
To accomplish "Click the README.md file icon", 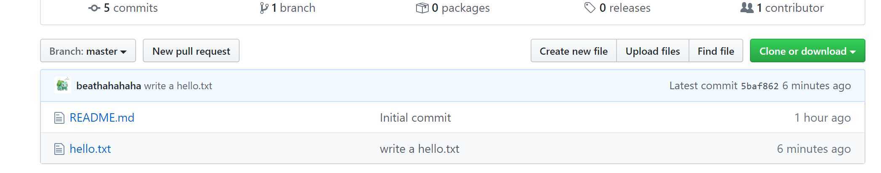I will (x=59, y=118).
